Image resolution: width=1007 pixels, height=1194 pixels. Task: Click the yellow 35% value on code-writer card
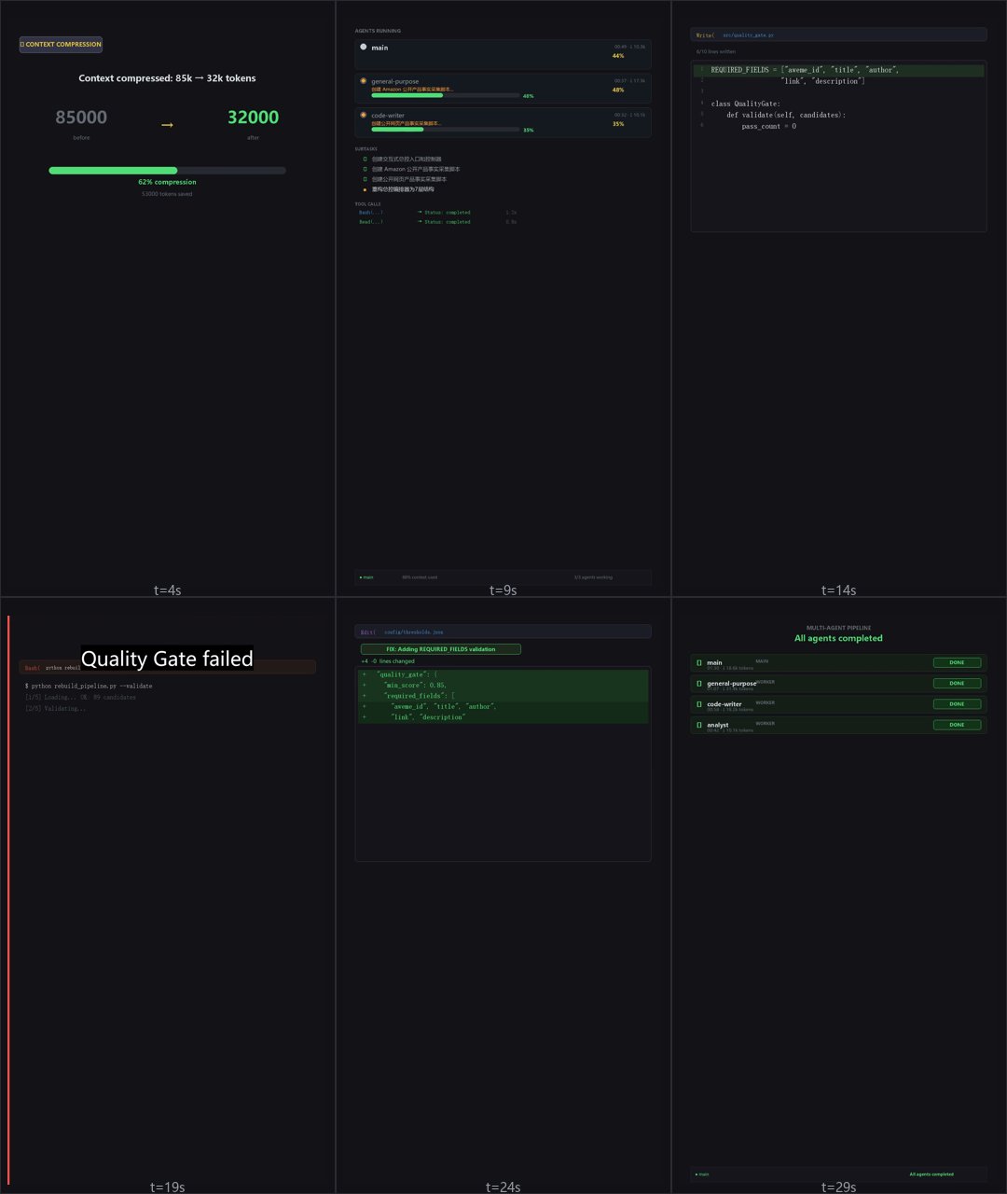[x=618, y=123]
